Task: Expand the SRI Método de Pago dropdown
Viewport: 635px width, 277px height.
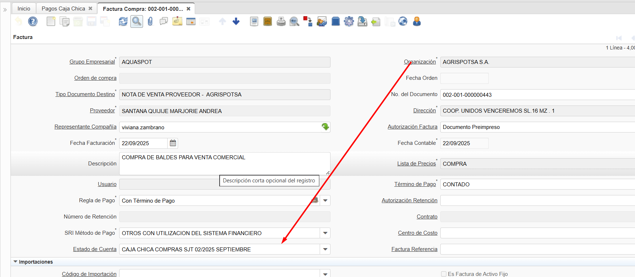Action: pyautogui.click(x=325, y=233)
